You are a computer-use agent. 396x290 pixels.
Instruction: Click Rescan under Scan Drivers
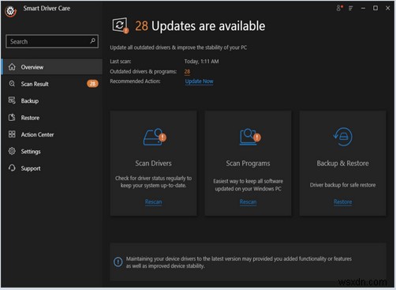coord(153,201)
